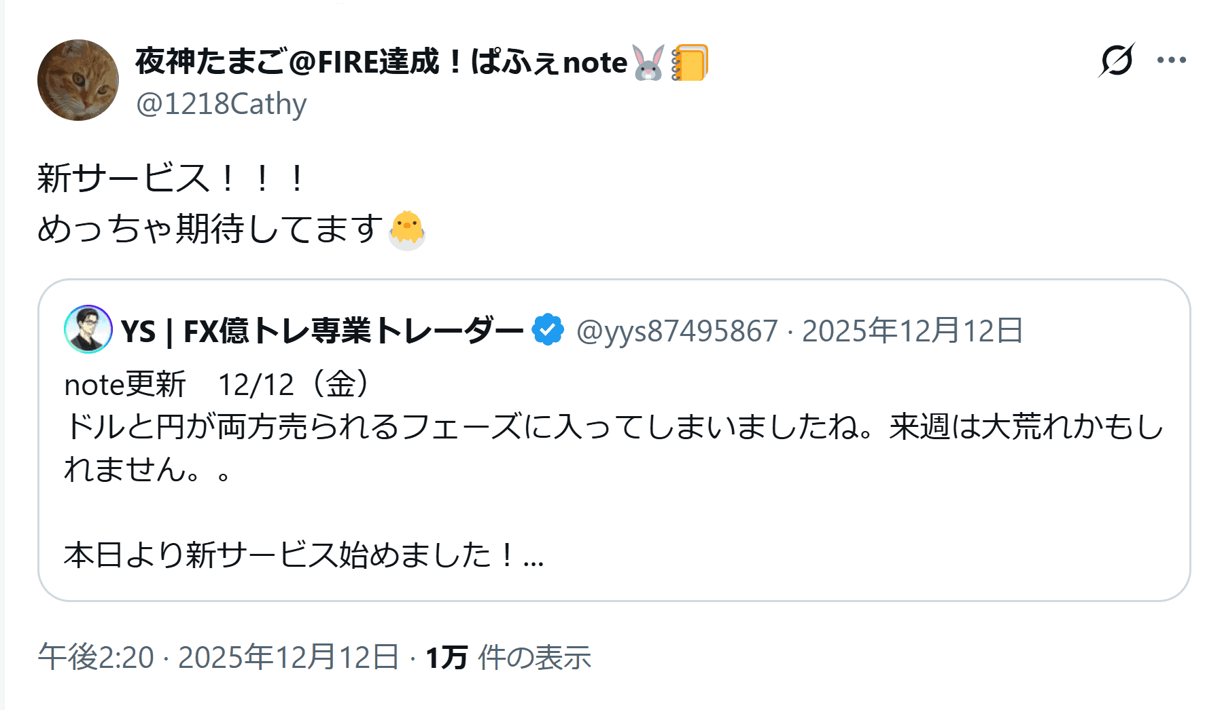This screenshot has width=1224, height=710.
Task: Click the Grok slashed-circle icon
Action: pyautogui.click(x=1116, y=60)
